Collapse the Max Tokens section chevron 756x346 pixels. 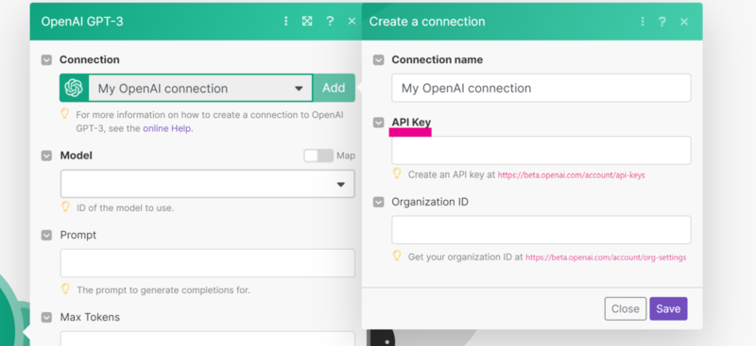coord(46,318)
